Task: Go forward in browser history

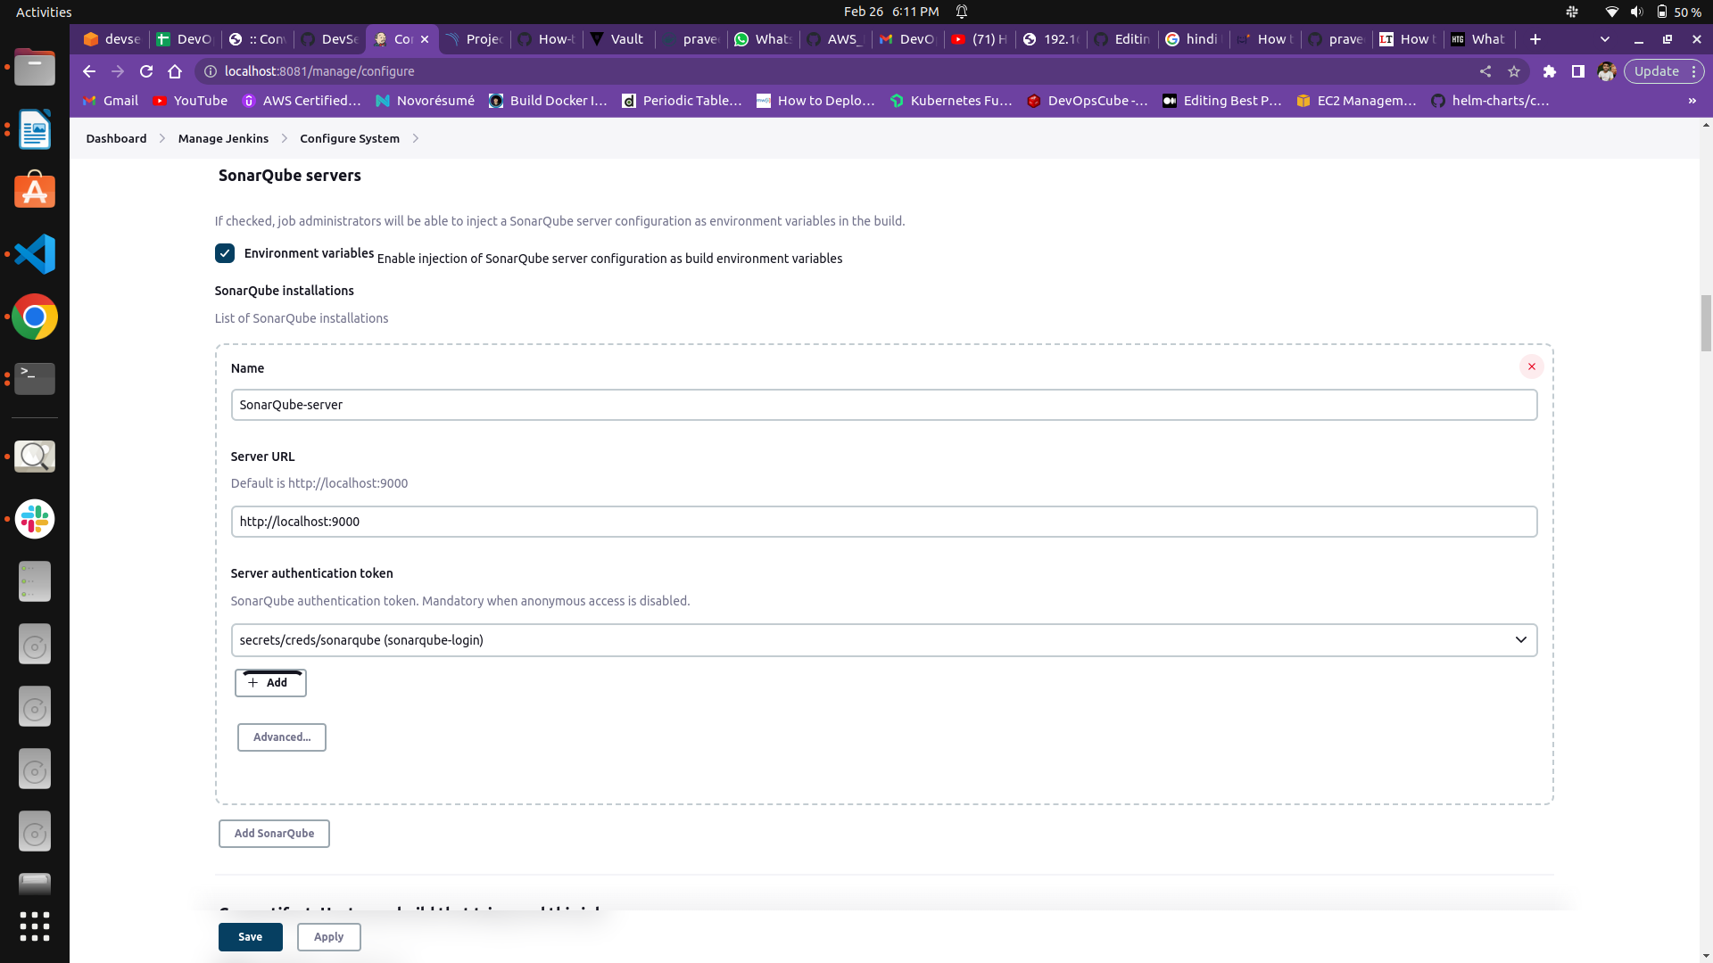Action: point(118,71)
